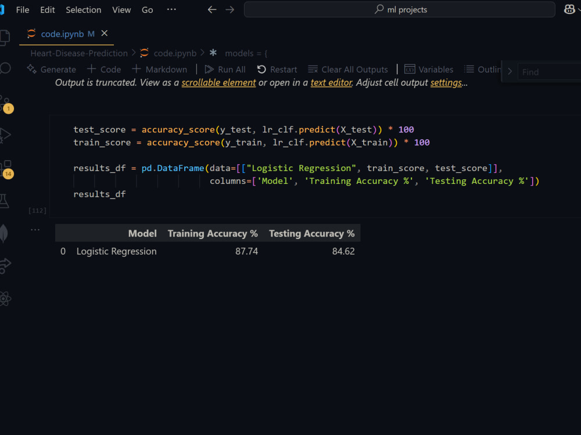This screenshot has width=581, height=435.
Task: Click Generate in notebook toolbar
Action: click(52, 69)
